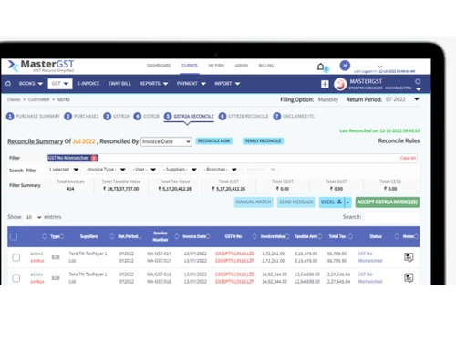
Task: Go to EWAY BILL section
Action: pyautogui.click(x=119, y=84)
